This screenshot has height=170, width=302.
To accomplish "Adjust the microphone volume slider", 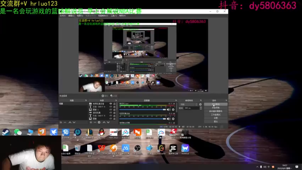I will (143, 110).
